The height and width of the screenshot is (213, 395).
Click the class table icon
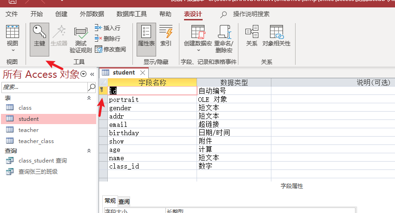pos(10,107)
